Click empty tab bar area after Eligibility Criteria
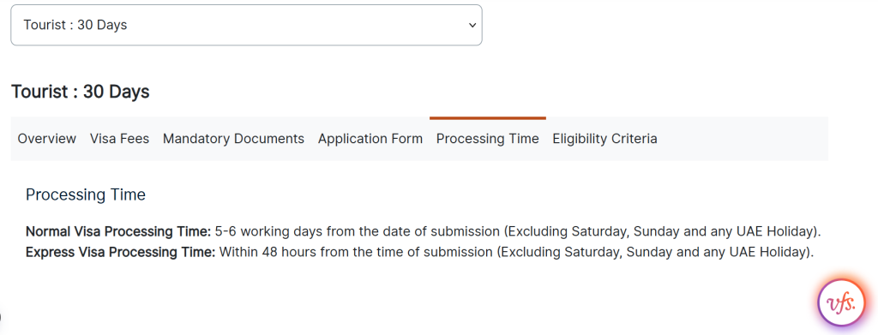The width and height of the screenshot is (878, 335). coord(743,139)
